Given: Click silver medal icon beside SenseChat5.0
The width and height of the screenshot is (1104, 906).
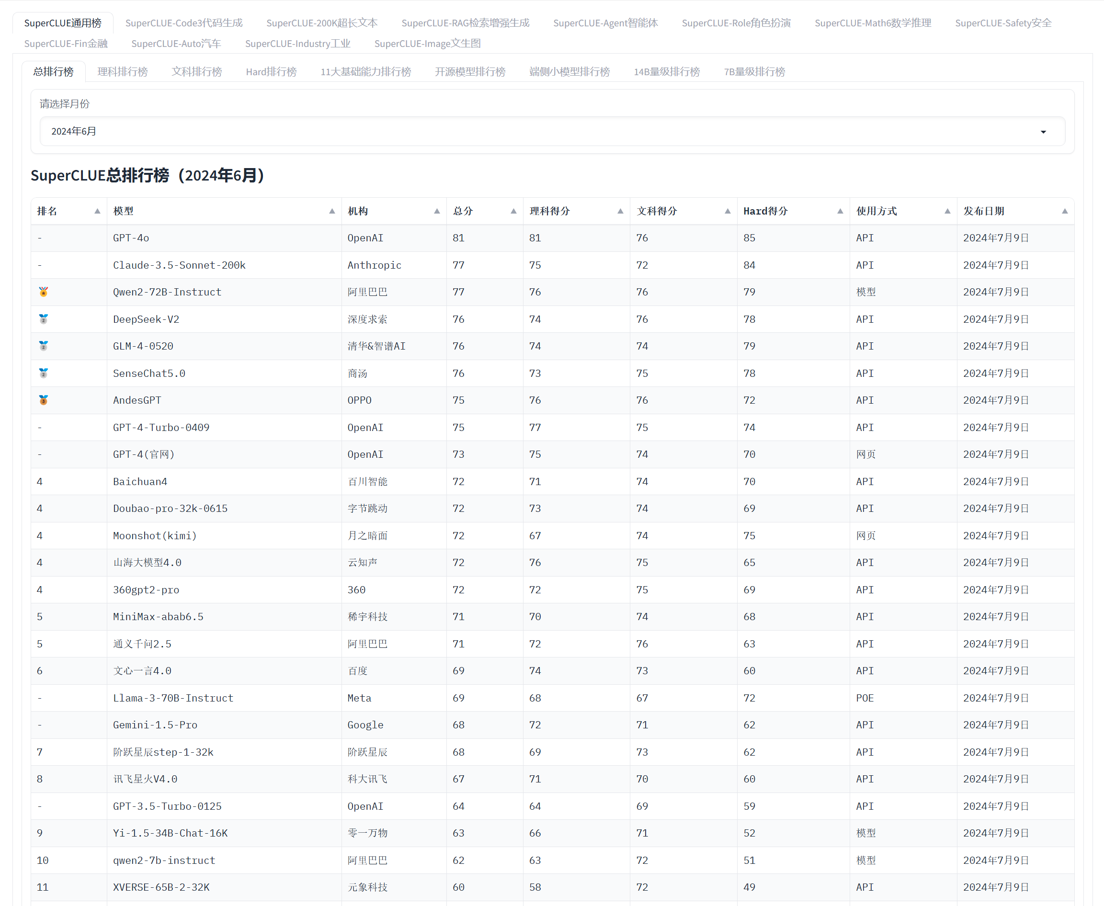Looking at the screenshot, I should (x=43, y=373).
